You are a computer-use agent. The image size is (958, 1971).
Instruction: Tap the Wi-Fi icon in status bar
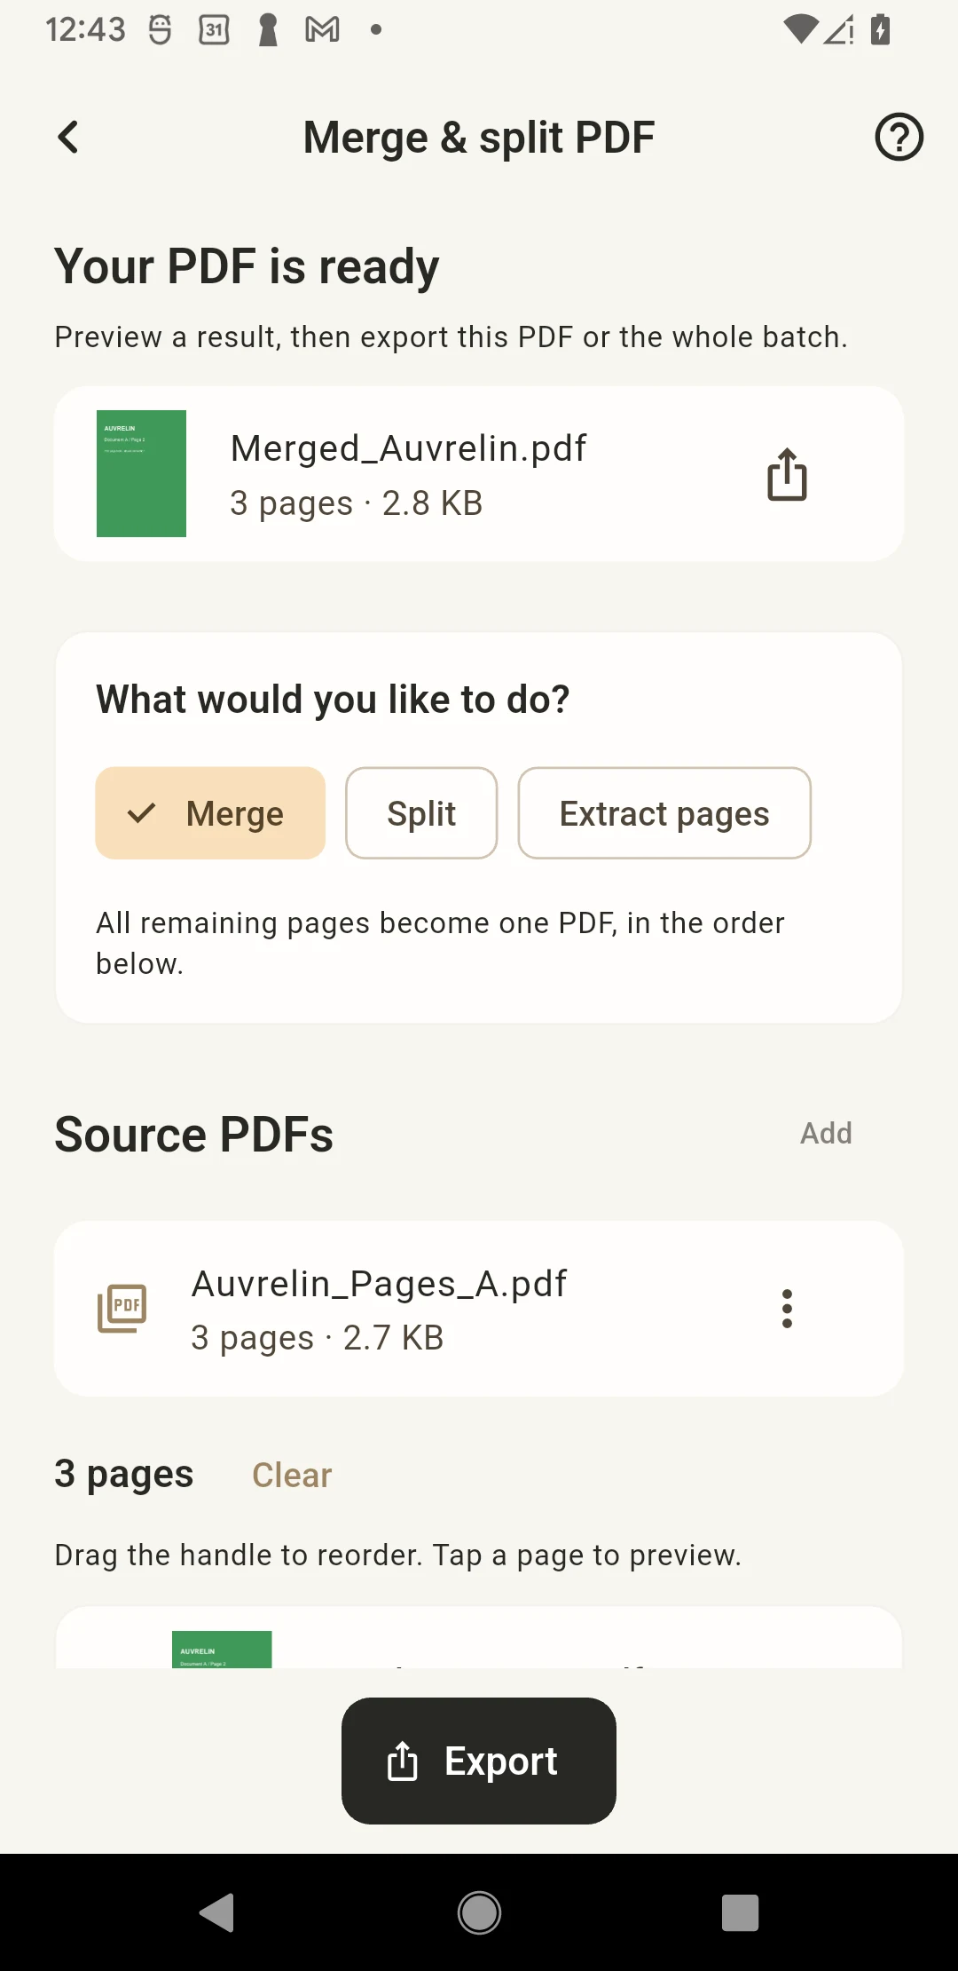(800, 29)
